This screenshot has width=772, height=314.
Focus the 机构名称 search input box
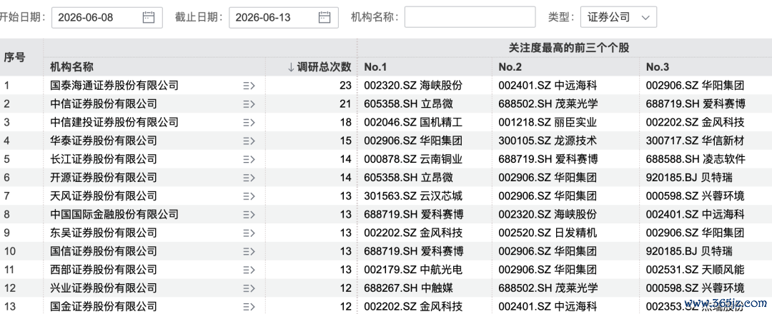[470, 17]
